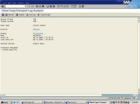The image size is (140, 104).
Task: Click the Monitor button
Action: click(x=10, y=15)
